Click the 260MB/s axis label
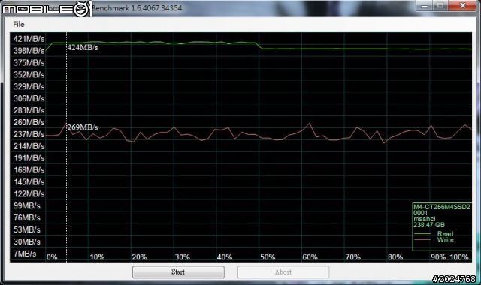 (29, 122)
